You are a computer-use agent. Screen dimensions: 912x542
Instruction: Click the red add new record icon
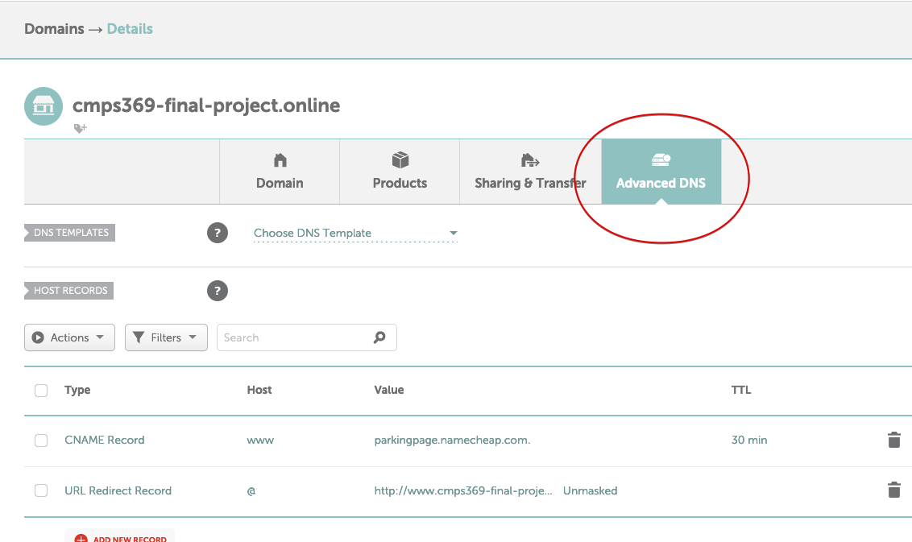pyautogui.click(x=81, y=538)
